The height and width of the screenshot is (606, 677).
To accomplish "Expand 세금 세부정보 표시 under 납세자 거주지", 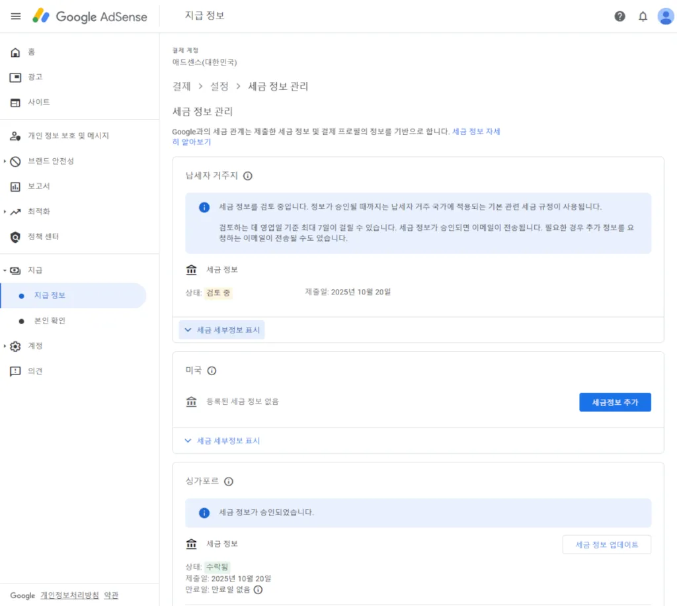I will [222, 329].
